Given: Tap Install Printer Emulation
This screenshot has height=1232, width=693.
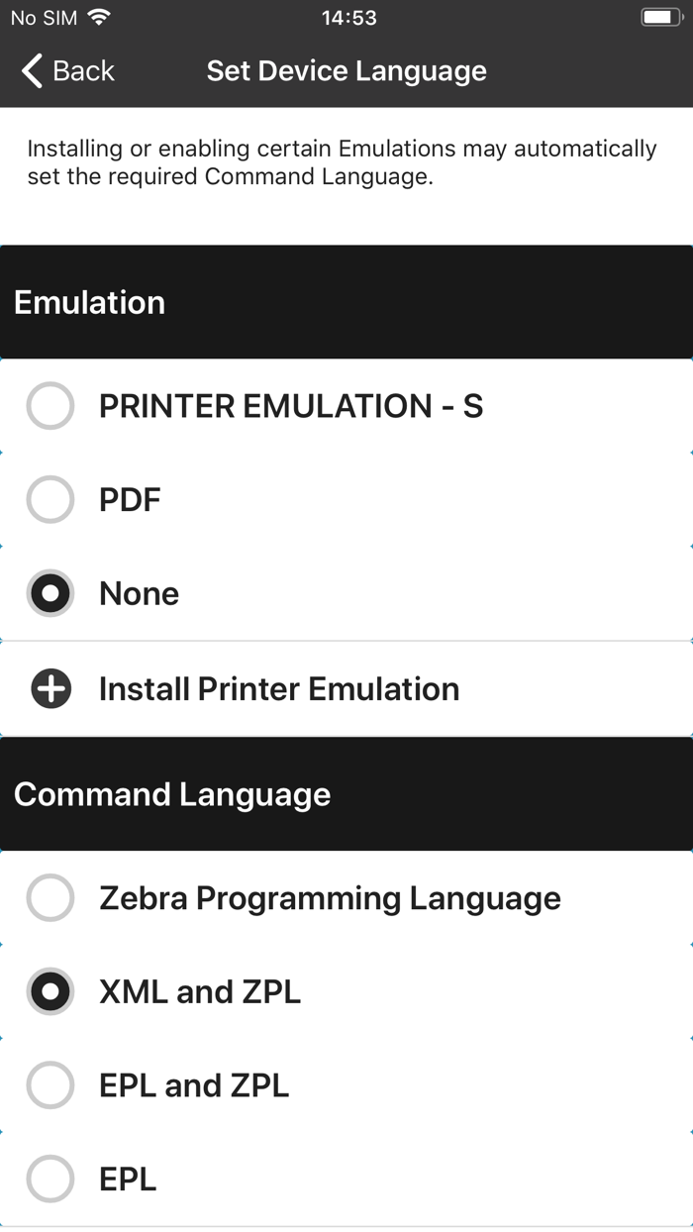Looking at the screenshot, I should click(x=278, y=688).
